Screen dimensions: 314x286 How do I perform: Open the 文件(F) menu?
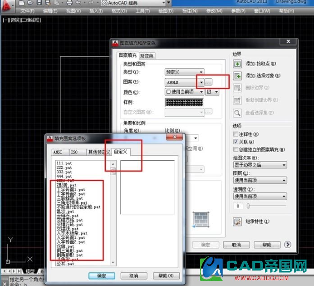(x=27, y=11)
